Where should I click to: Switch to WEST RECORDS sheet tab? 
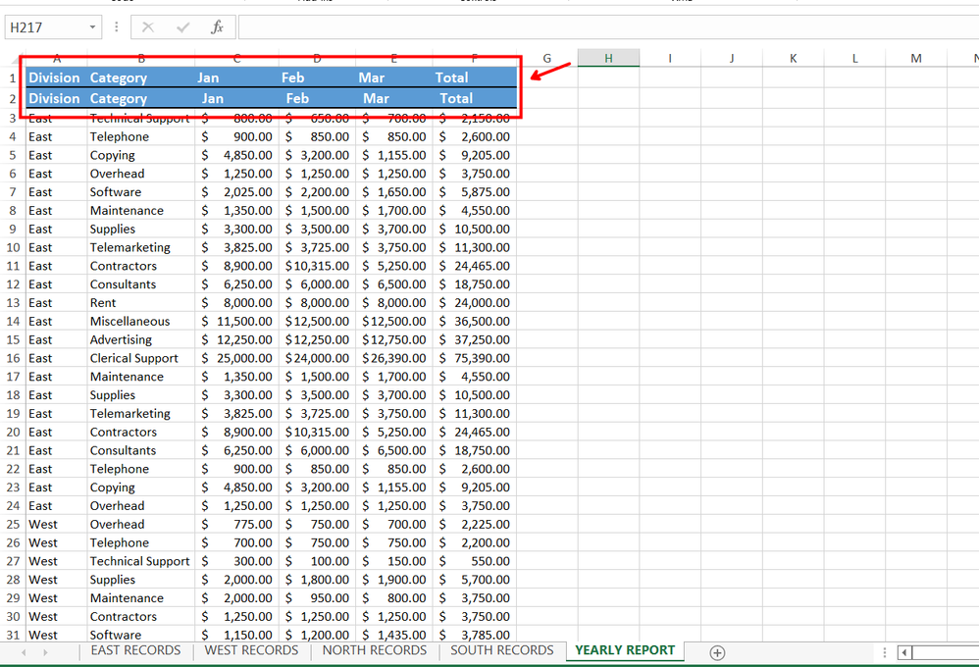point(251,650)
